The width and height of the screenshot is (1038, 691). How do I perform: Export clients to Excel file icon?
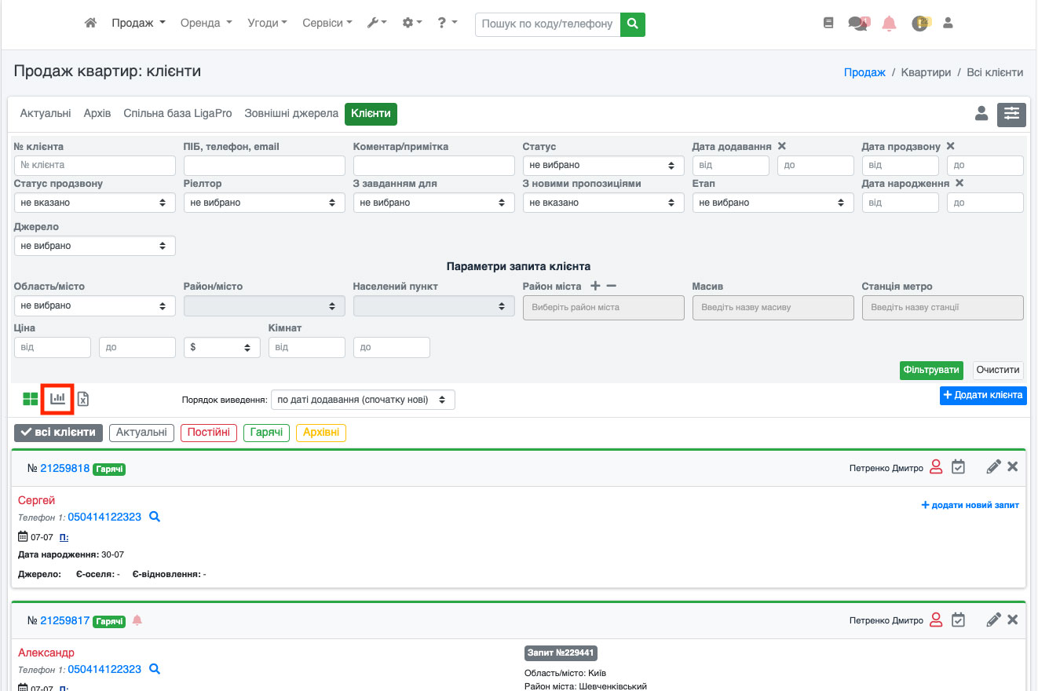pyautogui.click(x=82, y=399)
